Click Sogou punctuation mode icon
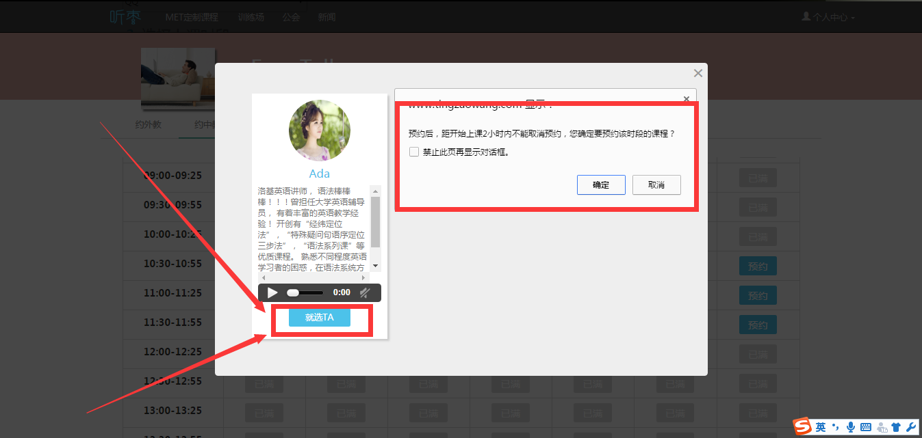This screenshot has height=438, width=922. point(836,427)
